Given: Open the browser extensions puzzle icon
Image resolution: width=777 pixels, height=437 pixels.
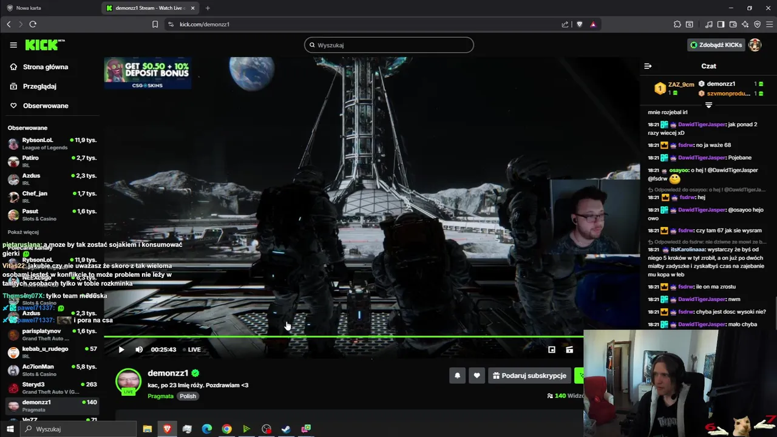Looking at the screenshot, I should 677,24.
